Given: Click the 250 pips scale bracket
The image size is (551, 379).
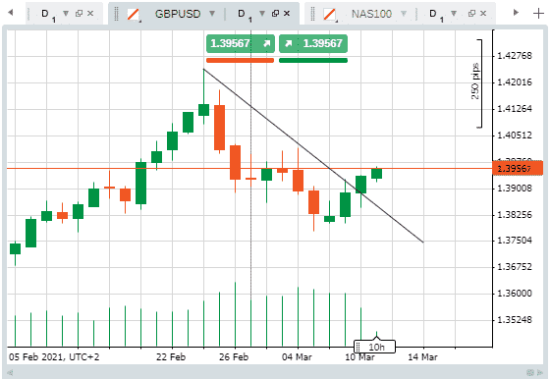Looking at the screenshot, I should [477, 83].
